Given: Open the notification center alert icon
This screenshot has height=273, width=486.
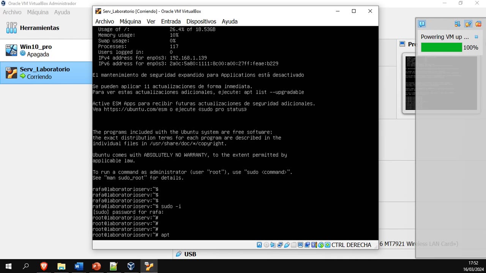Looking at the screenshot, I should click(x=422, y=24).
